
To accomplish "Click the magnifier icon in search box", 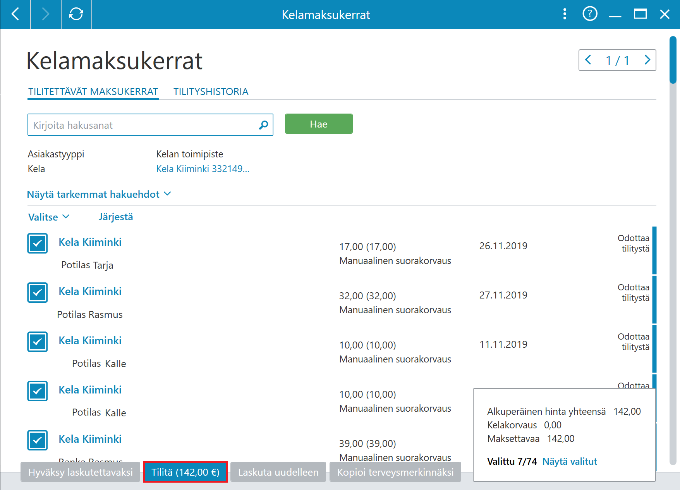I will (x=264, y=125).
